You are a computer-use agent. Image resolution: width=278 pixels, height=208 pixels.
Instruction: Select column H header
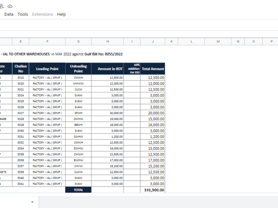pyautogui.click(x=107, y=41)
